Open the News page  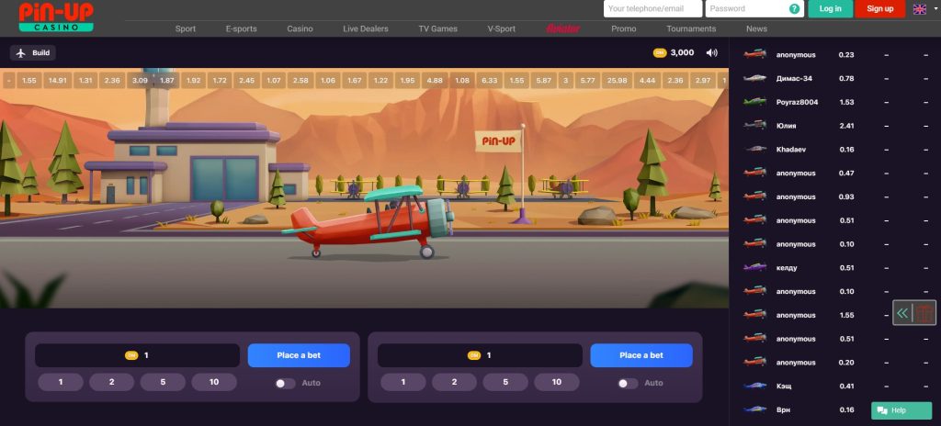757,28
